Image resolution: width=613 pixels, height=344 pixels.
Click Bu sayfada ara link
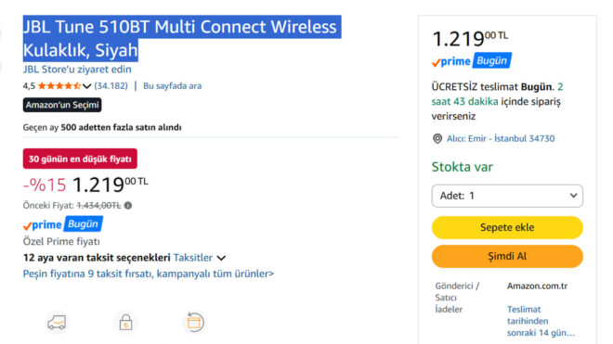pos(172,86)
